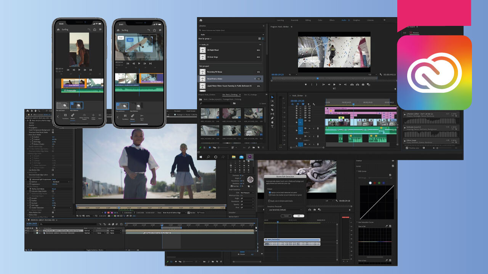Open Program monitor 'Fit' zoom dropdown
Viewport: 488px width, 274px height.
[292, 75]
